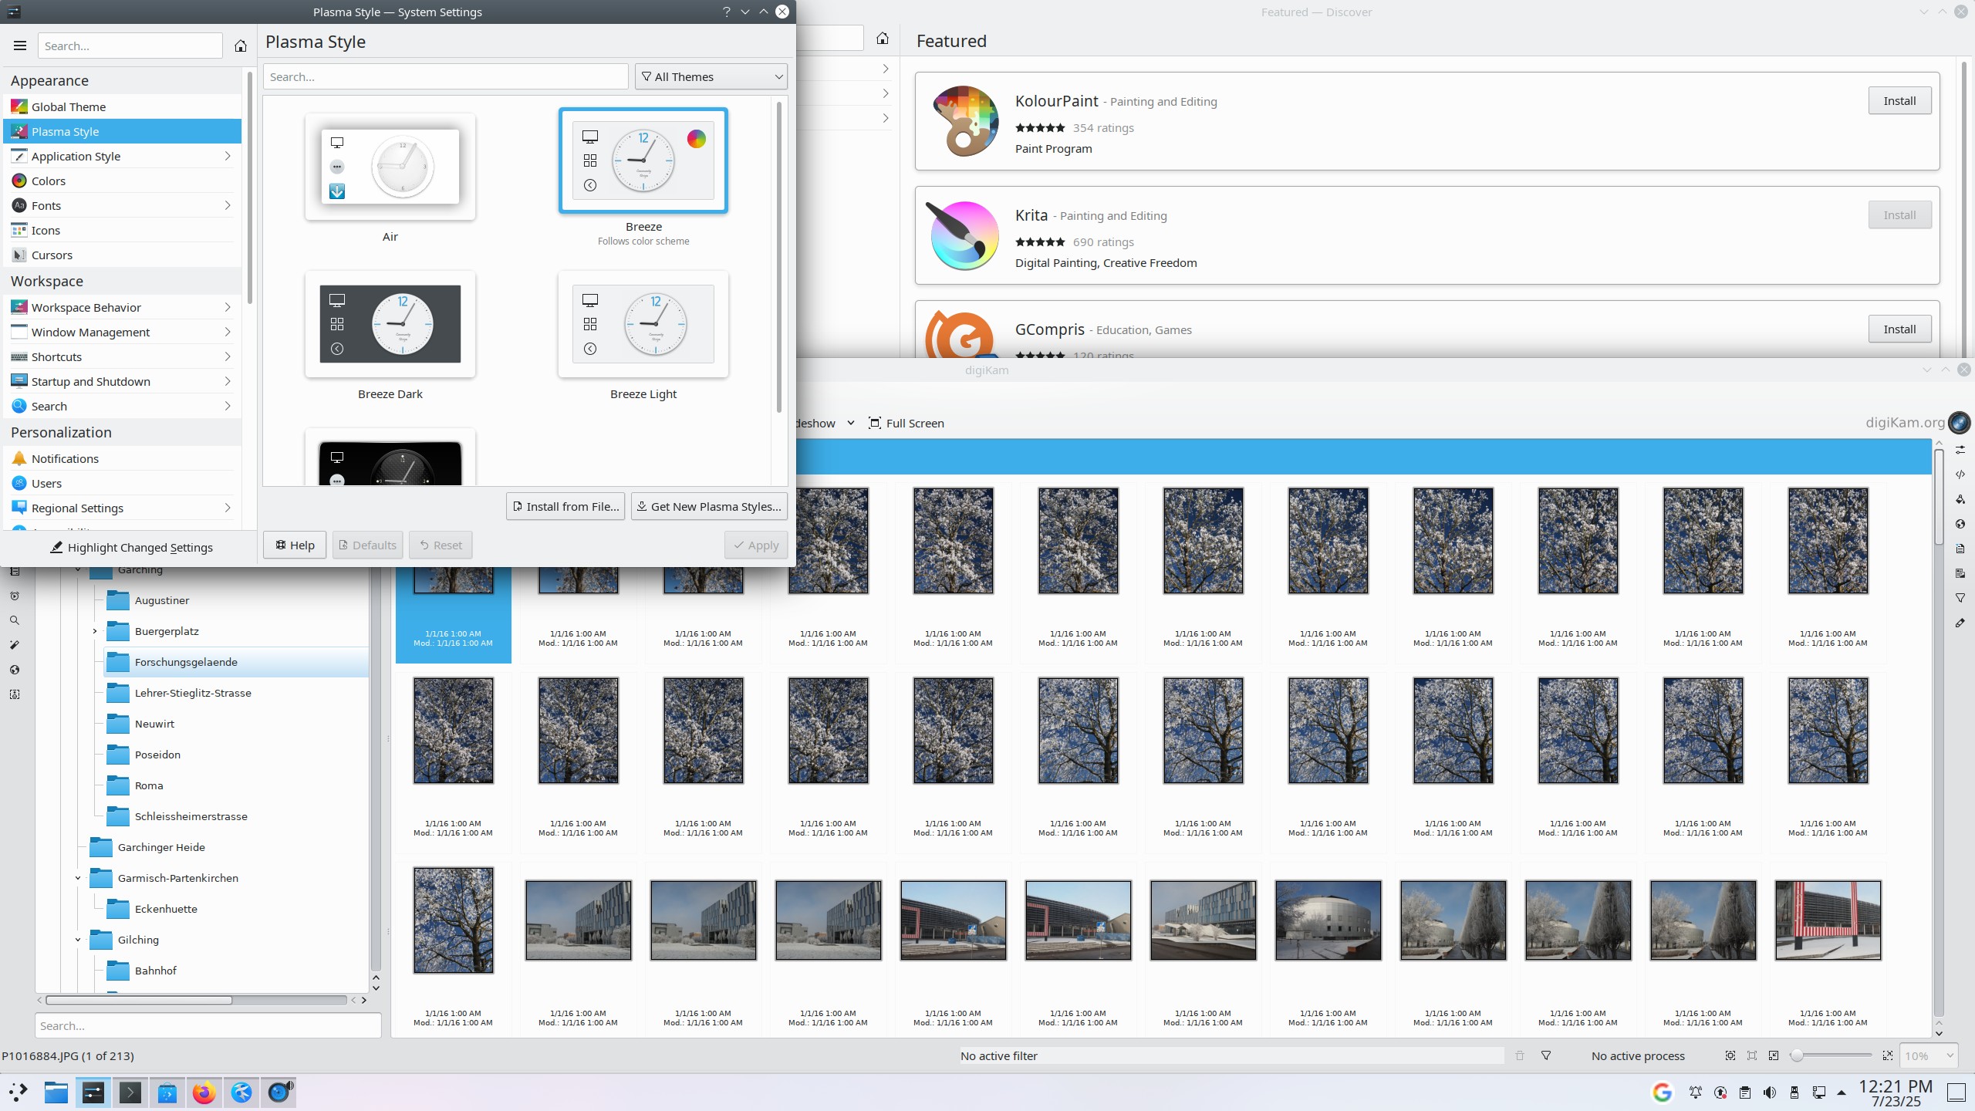Click the Discover home icon
Screen dimensions: 1975x1111
(x=883, y=38)
